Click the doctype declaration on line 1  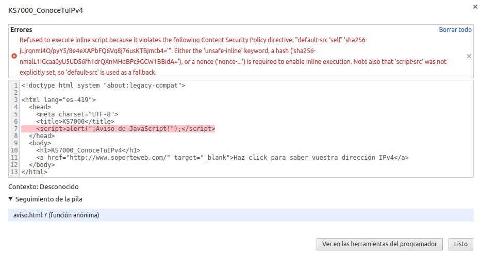[x=103, y=86]
